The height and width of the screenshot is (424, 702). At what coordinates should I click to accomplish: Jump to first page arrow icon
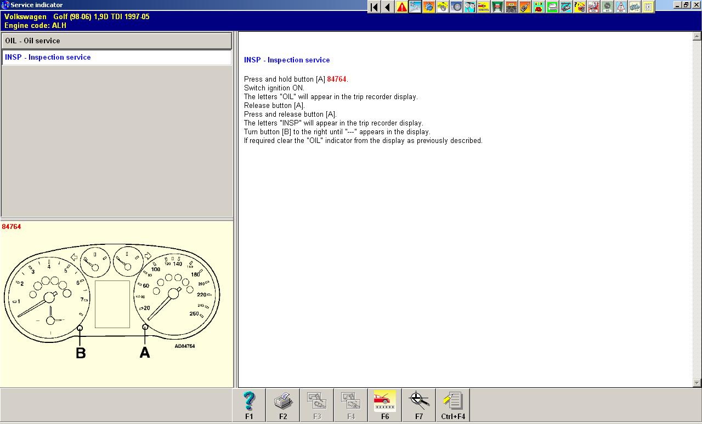tap(374, 7)
